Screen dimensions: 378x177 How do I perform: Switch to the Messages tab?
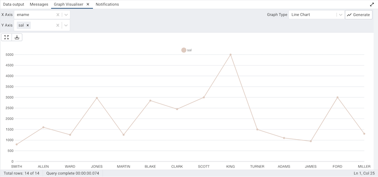(x=39, y=4)
